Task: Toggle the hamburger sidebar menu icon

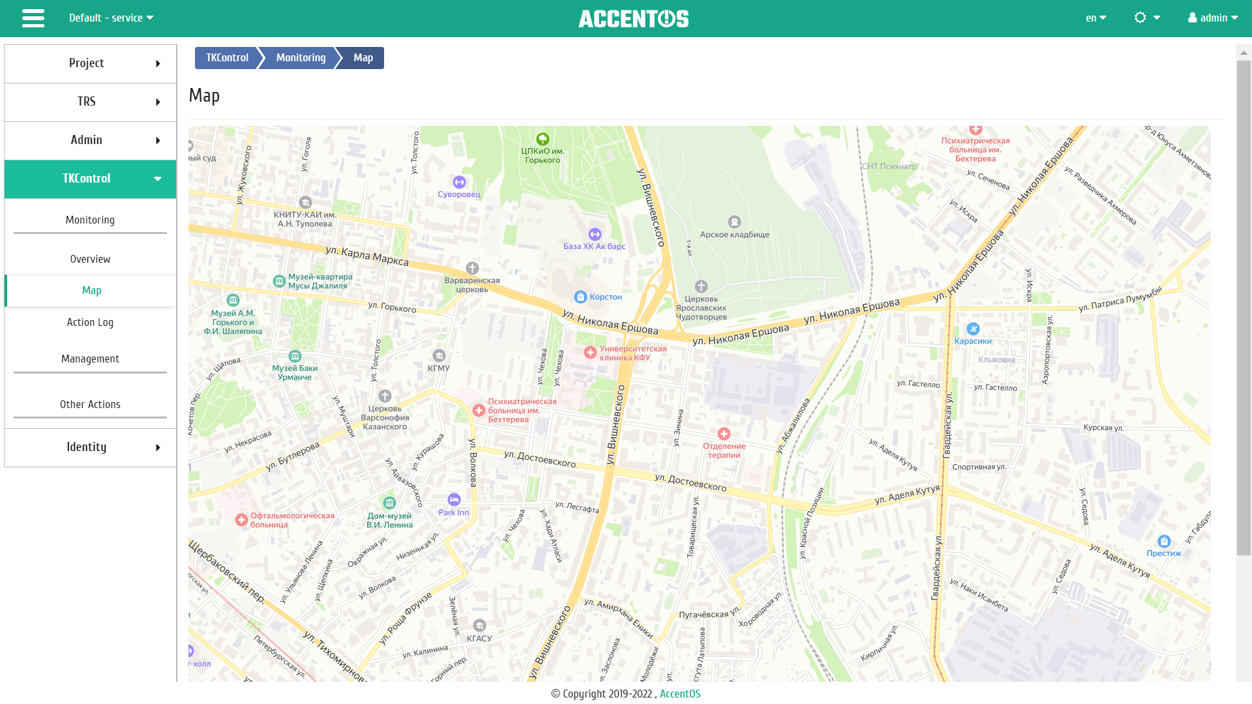Action: 33,18
